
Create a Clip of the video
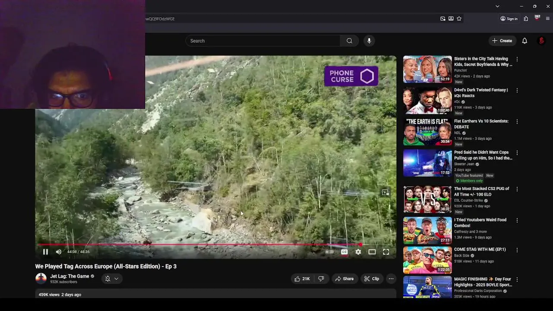[x=372, y=279]
